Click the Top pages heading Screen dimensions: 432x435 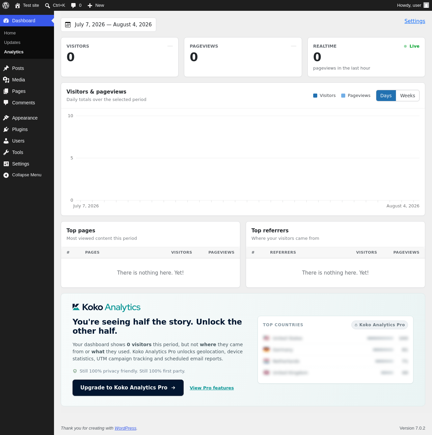pyautogui.click(x=81, y=231)
